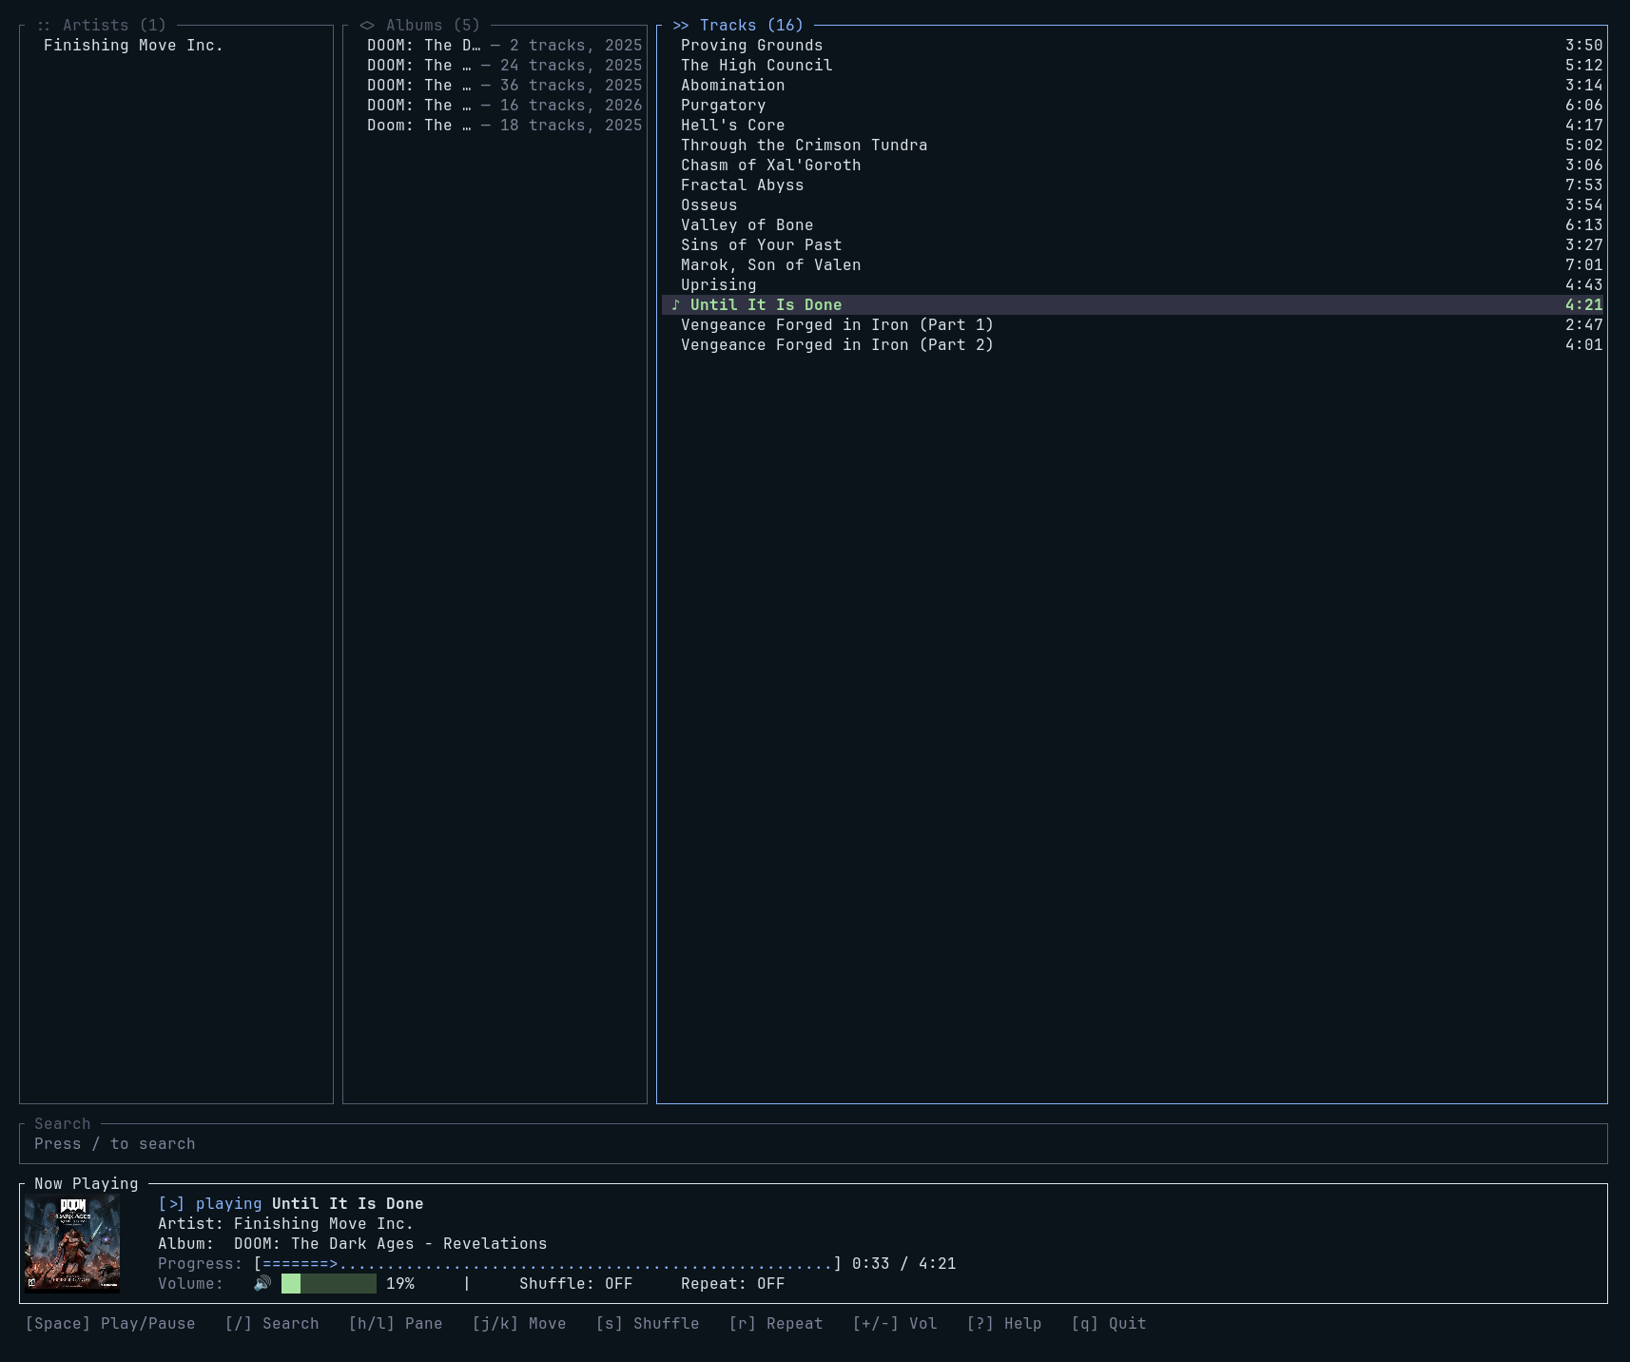Select track Osseus
1630x1362 pixels.
click(1133, 205)
